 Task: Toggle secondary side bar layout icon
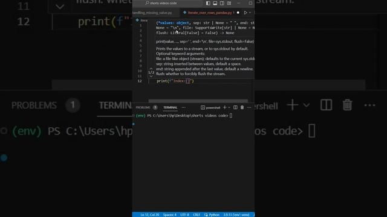[222, 3]
